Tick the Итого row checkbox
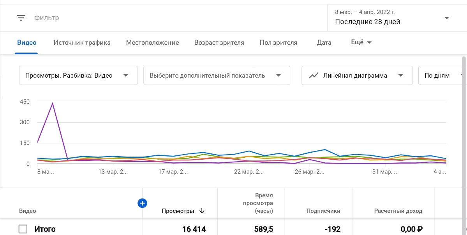 point(23,229)
